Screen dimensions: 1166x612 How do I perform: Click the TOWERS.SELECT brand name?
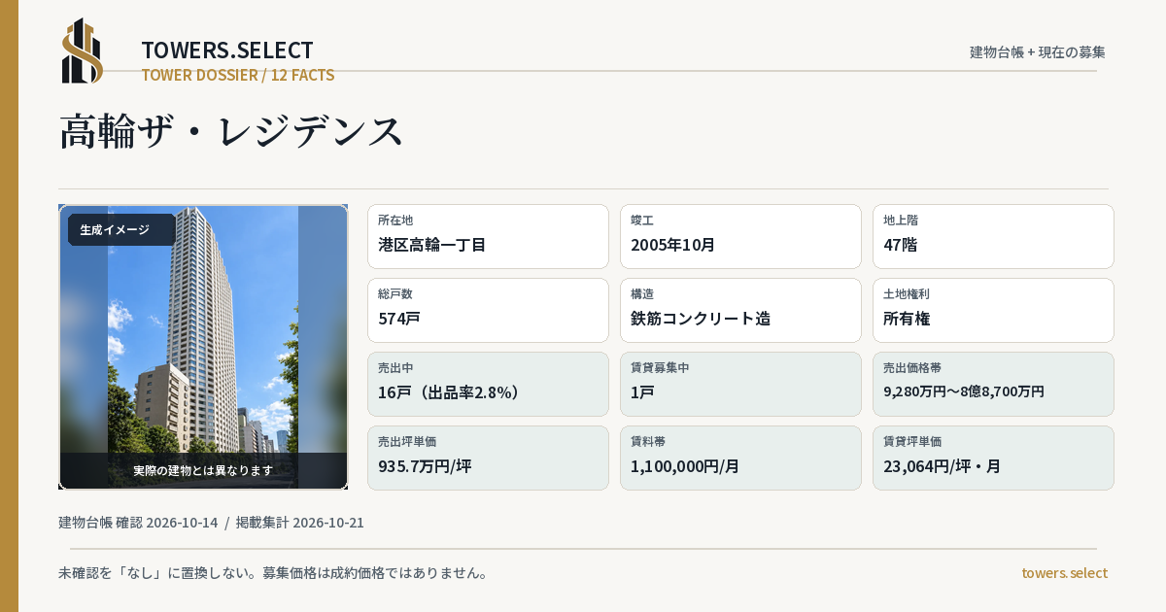coord(227,51)
